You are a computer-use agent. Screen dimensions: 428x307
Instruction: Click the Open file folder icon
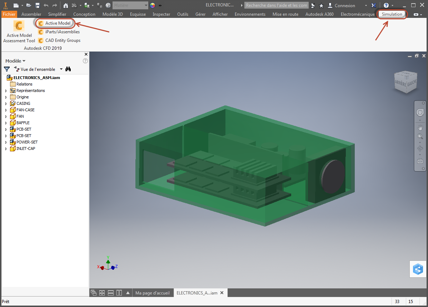pos(29,5)
